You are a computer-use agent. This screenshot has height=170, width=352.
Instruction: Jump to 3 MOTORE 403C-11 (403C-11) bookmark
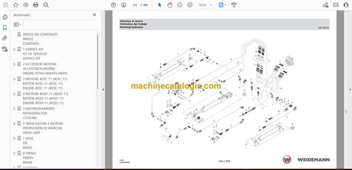pos(45,83)
